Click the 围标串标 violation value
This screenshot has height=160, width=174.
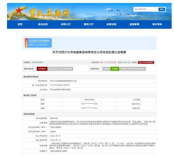(54, 118)
